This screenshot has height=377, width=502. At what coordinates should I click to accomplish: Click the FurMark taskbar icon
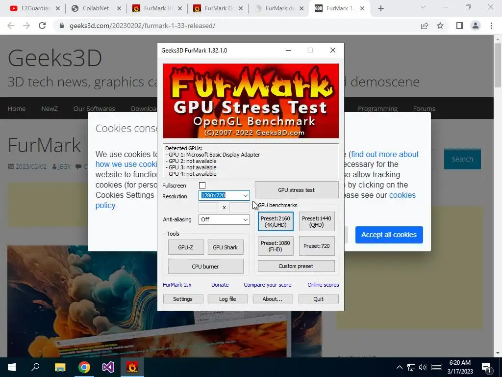pos(132,367)
